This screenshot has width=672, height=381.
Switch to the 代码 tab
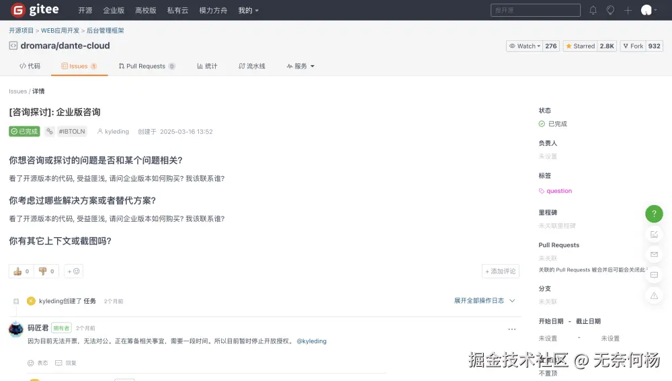(30, 66)
